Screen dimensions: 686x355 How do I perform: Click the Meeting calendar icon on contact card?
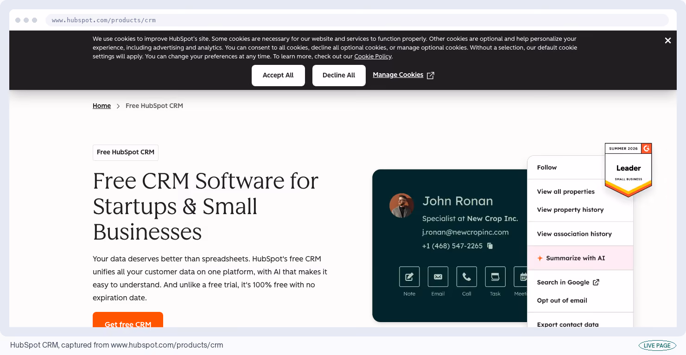(521, 277)
